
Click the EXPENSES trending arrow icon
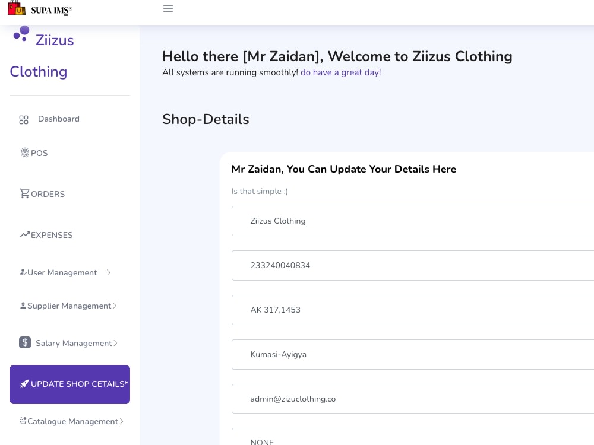point(25,234)
